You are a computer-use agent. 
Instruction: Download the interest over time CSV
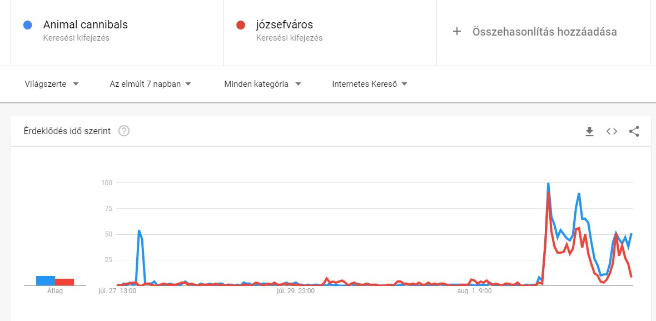tap(589, 131)
